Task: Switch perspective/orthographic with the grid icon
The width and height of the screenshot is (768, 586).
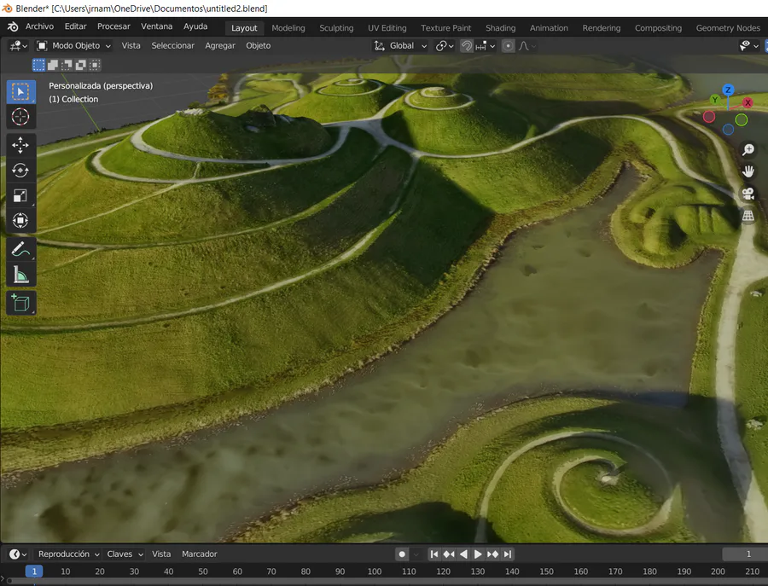Action: tap(748, 216)
